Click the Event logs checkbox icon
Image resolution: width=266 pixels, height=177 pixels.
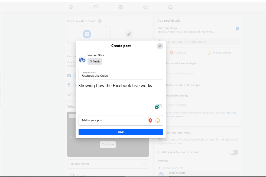tap(72, 175)
